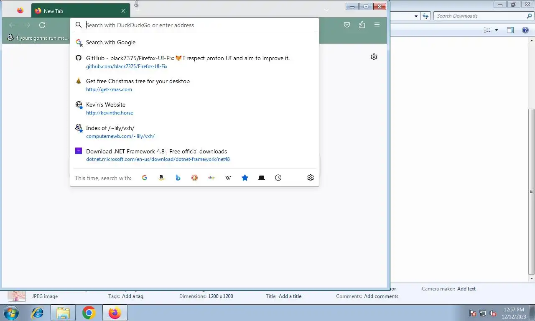Image resolution: width=535 pixels, height=321 pixels.
Task: Open Save to Pocket button
Action: 347,25
